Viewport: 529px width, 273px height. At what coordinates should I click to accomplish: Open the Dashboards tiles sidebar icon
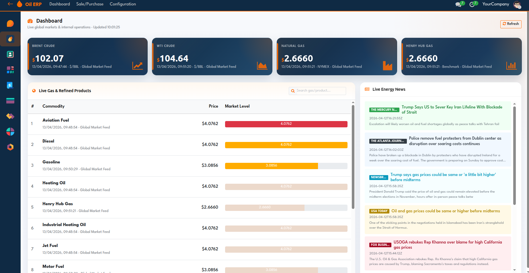click(10, 70)
